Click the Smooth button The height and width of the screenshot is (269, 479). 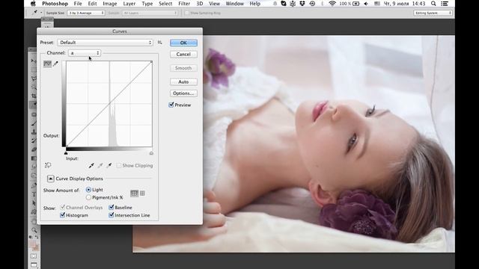[183, 68]
